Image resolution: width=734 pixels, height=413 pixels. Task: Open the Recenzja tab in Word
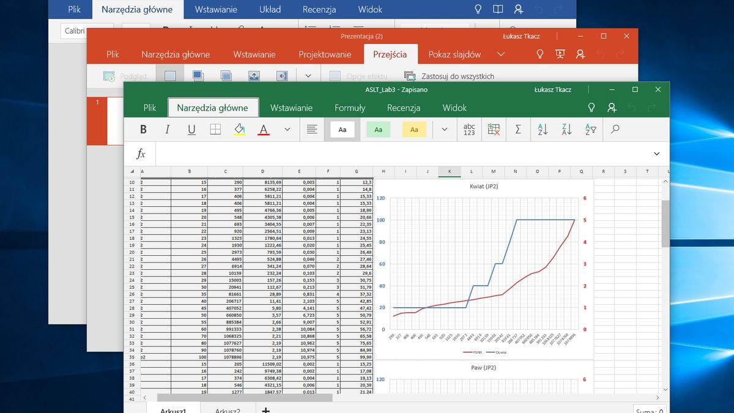pyautogui.click(x=319, y=9)
